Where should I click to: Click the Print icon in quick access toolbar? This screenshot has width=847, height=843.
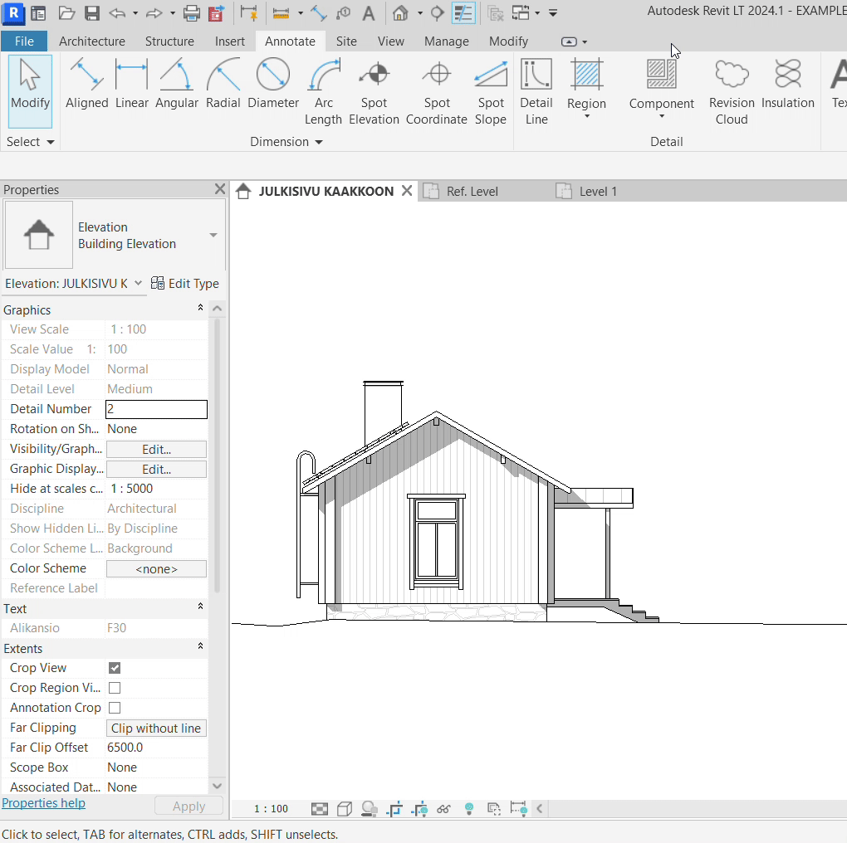tap(192, 13)
